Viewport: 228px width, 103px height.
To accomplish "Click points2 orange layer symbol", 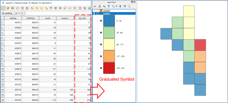I will click(101, 11).
